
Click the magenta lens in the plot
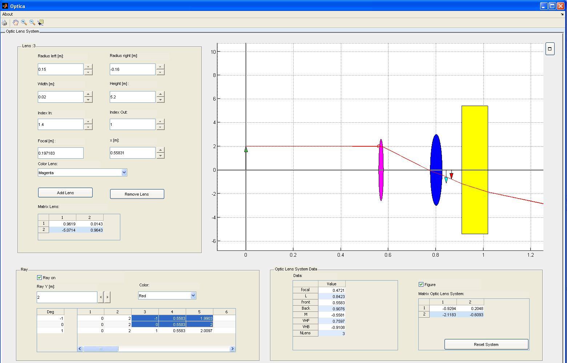381,170
